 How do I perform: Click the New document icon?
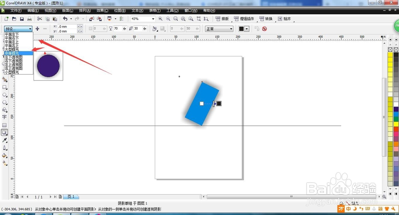[x=6, y=19]
